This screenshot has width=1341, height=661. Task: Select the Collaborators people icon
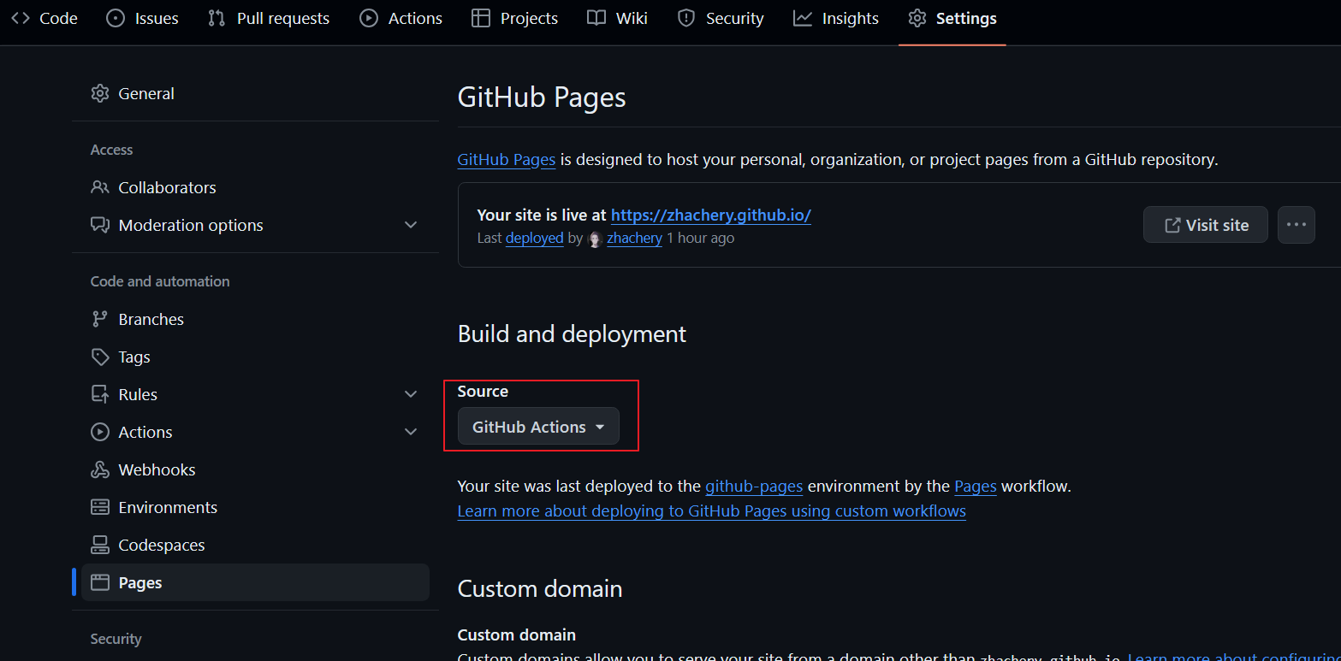click(101, 186)
